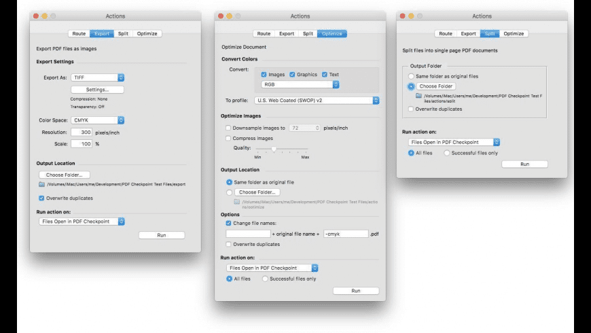This screenshot has width=591, height=333.
Task: Click Settings... button under Export As
Action: [97, 90]
